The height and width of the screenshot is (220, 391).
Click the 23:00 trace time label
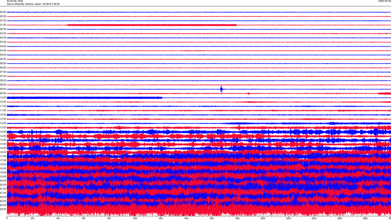coord(3,205)
